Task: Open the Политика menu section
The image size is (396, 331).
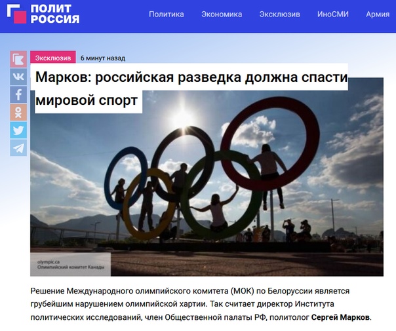Action: pyautogui.click(x=166, y=14)
